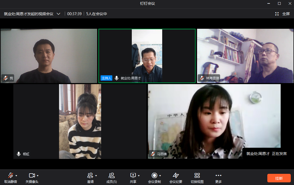Open the 更多 more options menu
The width and height of the screenshot is (294, 185).
tap(218, 175)
